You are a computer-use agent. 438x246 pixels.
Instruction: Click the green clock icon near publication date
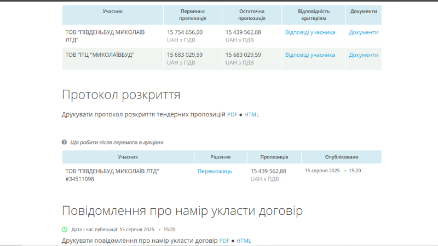point(65,230)
